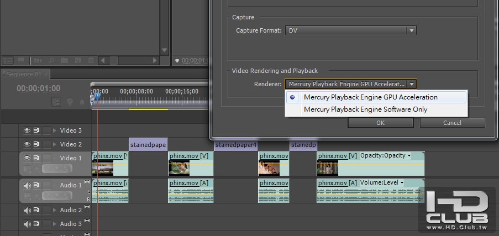Click Set Unnumbered Marker icon in timeline
Viewport: 499px width, 236px height.
click(82, 102)
